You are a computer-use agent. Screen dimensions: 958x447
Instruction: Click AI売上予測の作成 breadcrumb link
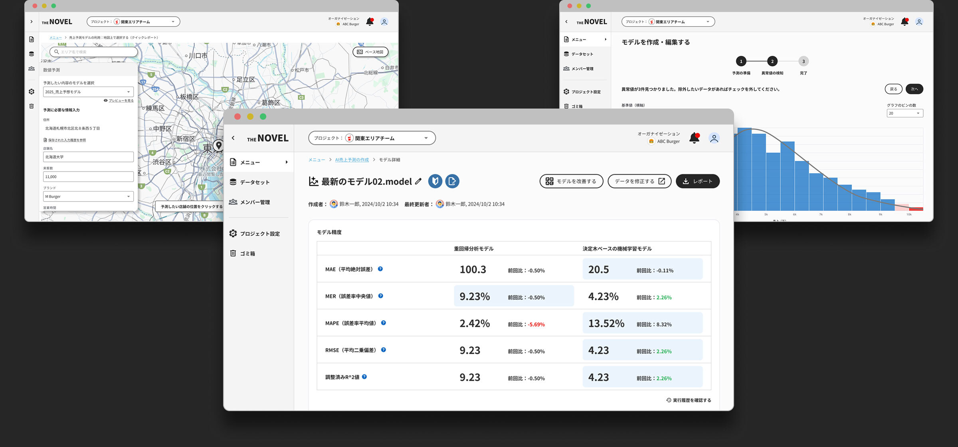click(x=352, y=160)
